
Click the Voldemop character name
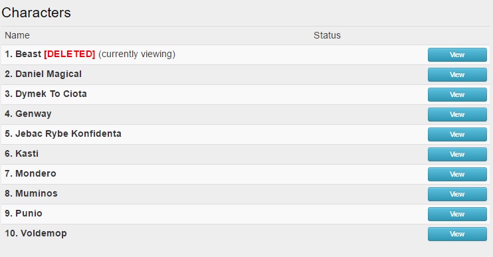click(x=44, y=234)
